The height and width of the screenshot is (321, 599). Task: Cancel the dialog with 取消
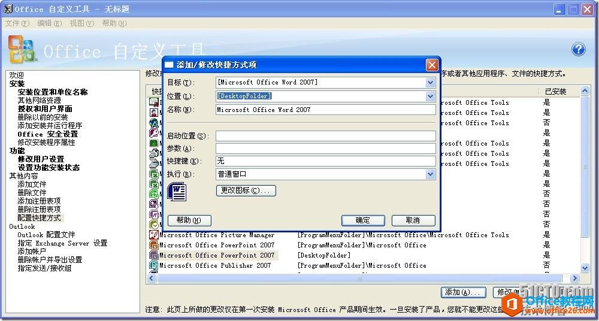413,220
